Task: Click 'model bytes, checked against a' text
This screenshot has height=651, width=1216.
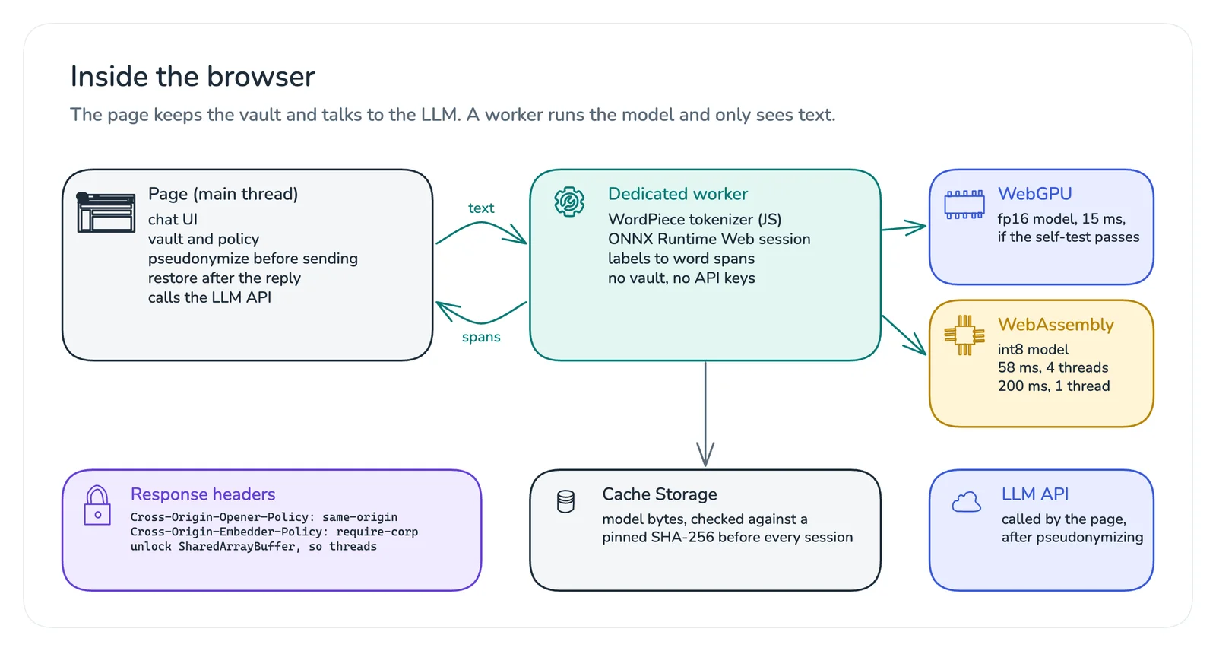Action: (x=705, y=519)
